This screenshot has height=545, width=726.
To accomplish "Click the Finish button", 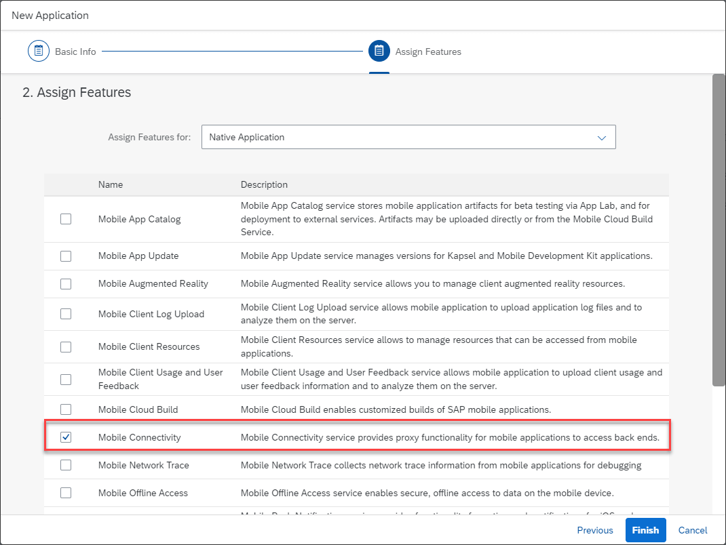I will (645, 530).
